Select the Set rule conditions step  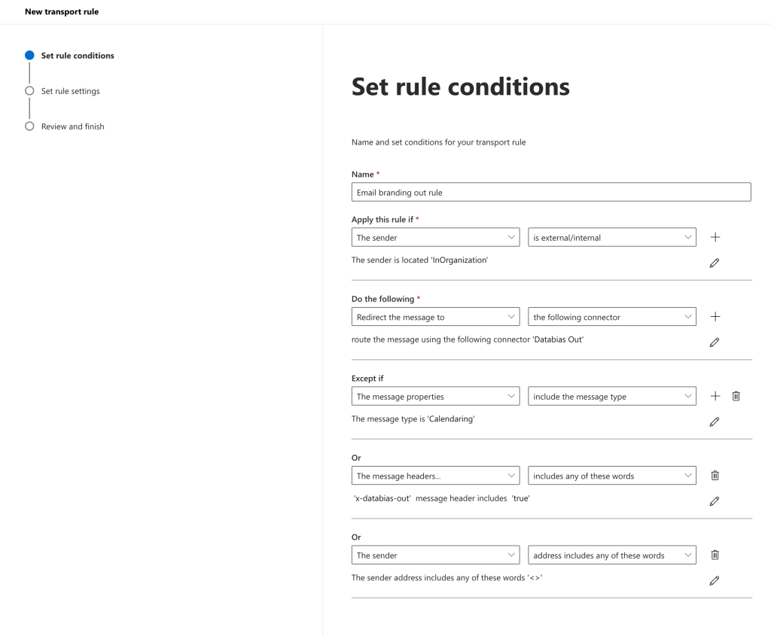pyautogui.click(x=78, y=56)
